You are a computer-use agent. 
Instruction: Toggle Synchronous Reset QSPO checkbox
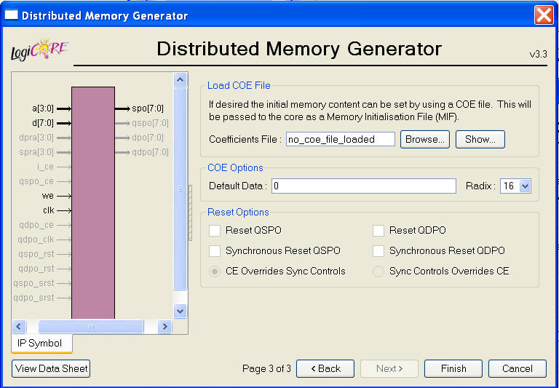215,251
